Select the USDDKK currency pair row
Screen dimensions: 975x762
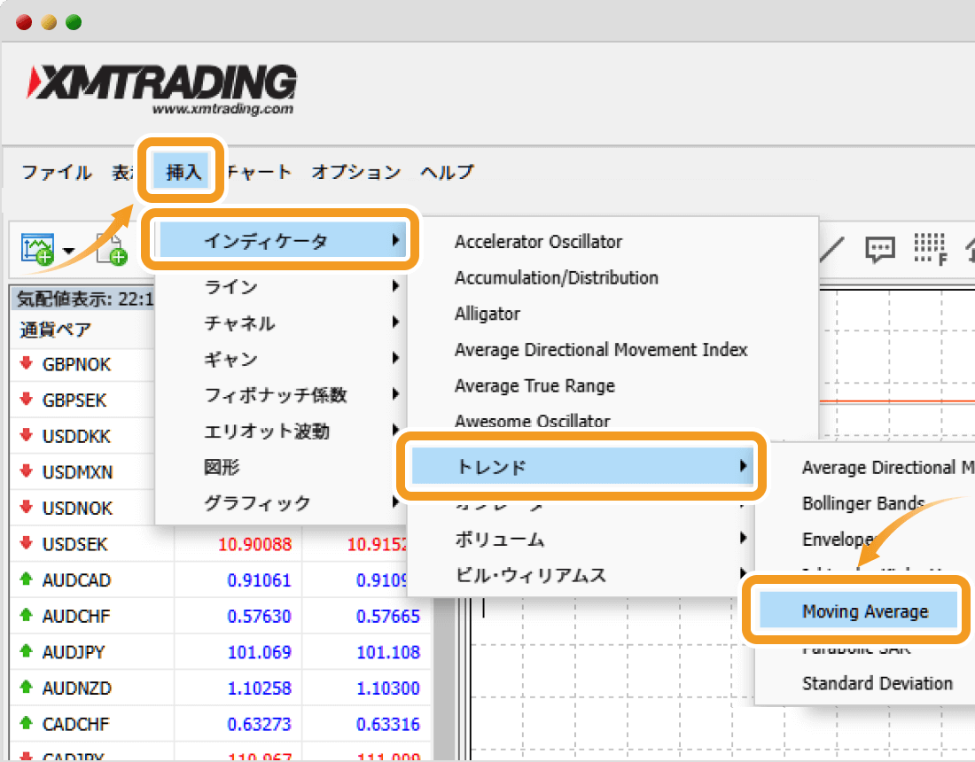tap(82, 436)
